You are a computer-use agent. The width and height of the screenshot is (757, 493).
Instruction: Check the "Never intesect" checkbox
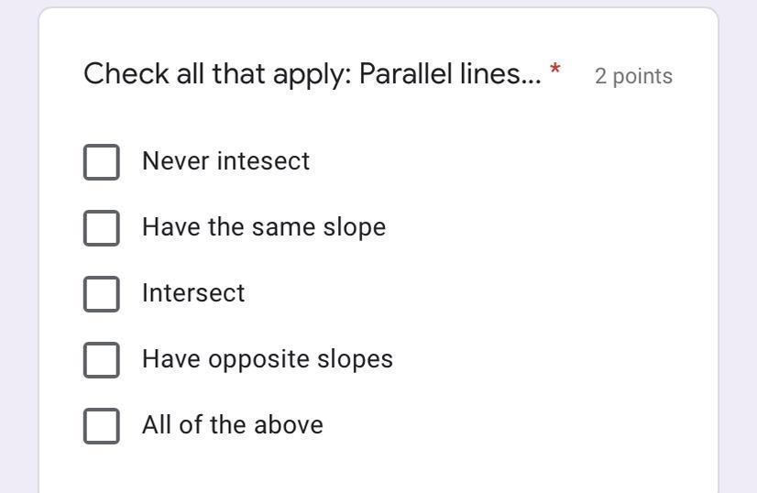102,161
